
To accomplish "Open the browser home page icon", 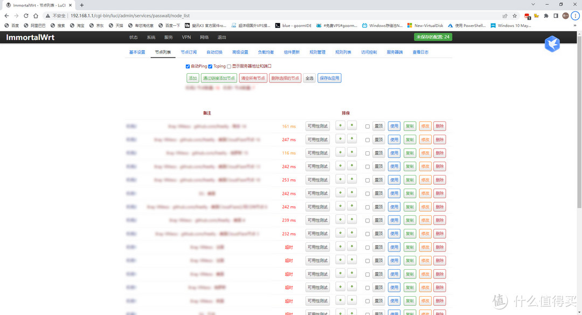I will tap(36, 16).
